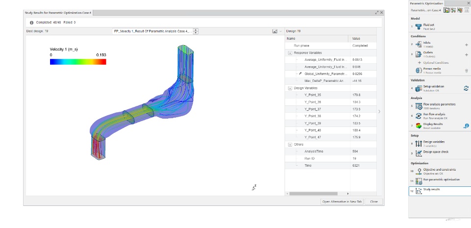Select the Max_DeltaP response row
This screenshot has height=228, width=471.
click(331, 81)
